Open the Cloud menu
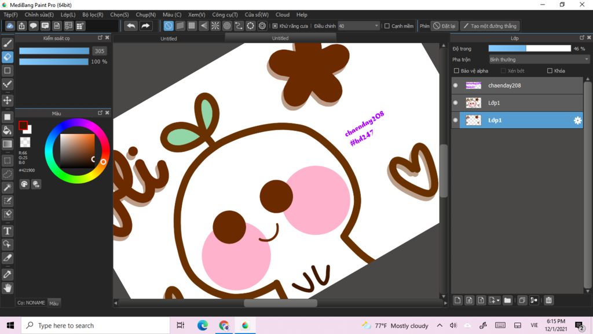This screenshot has height=334, width=593. pyautogui.click(x=283, y=14)
